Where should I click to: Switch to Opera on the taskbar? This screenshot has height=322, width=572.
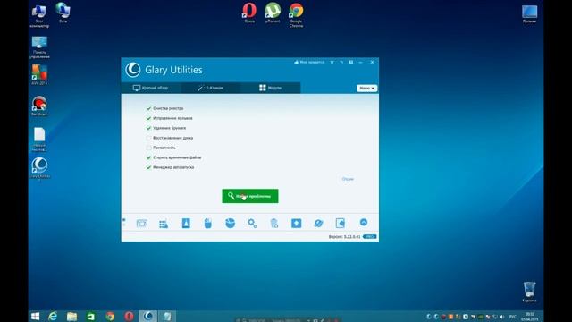click(129, 316)
